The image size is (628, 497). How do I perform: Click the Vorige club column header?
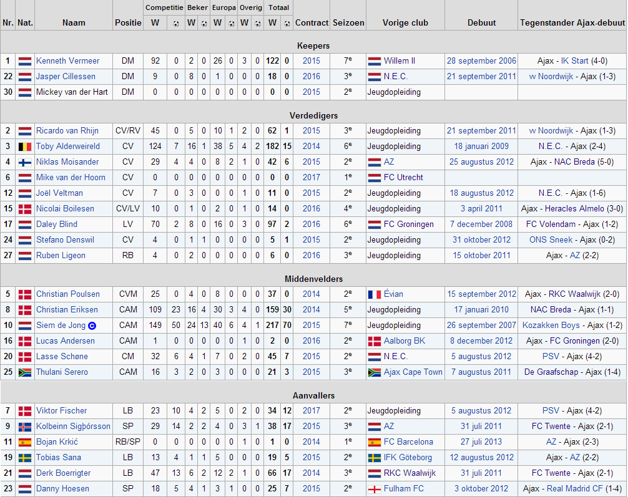(405, 23)
